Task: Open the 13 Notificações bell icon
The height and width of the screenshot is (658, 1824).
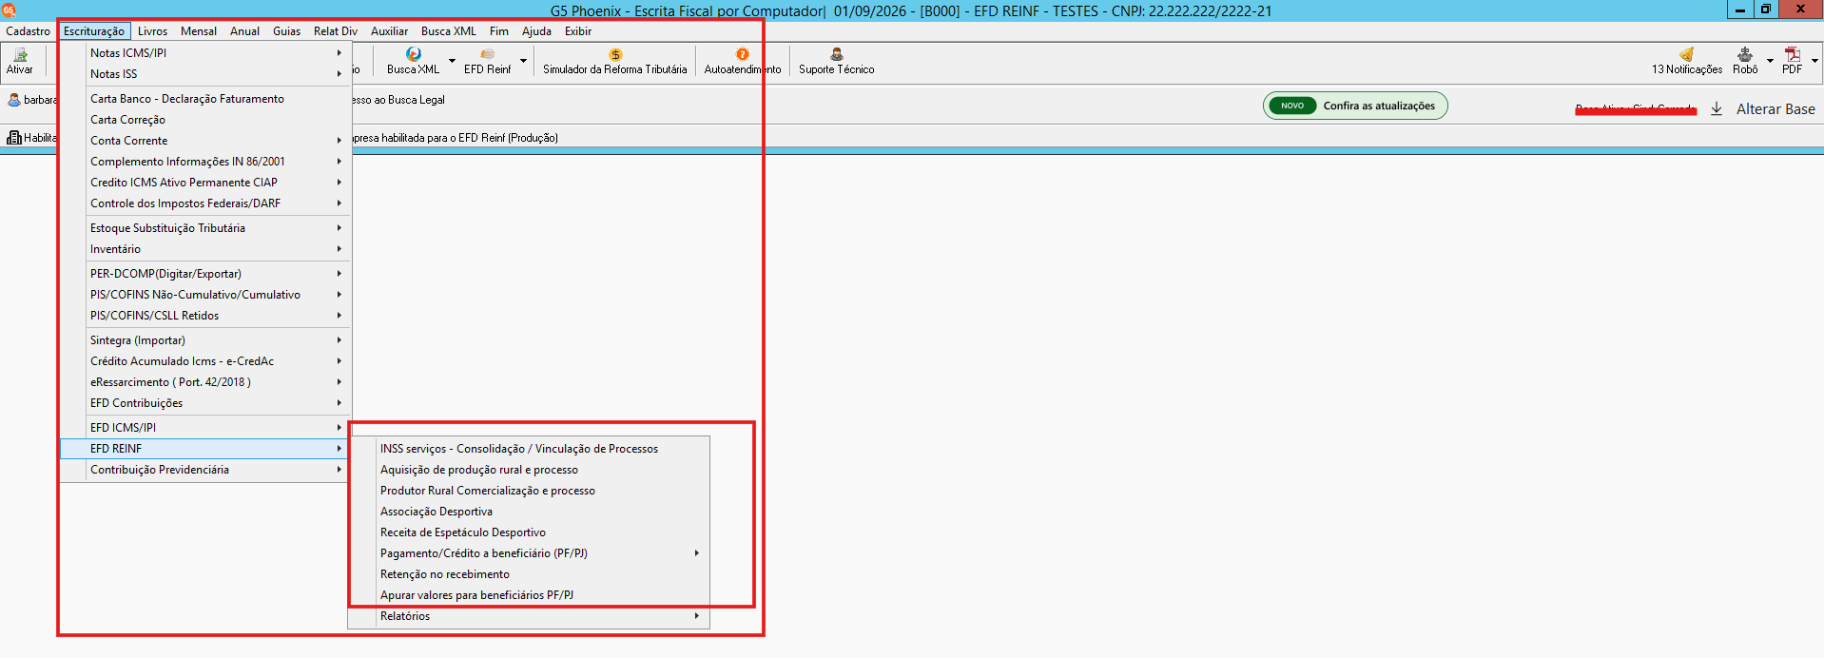Action: pyautogui.click(x=1686, y=54)
